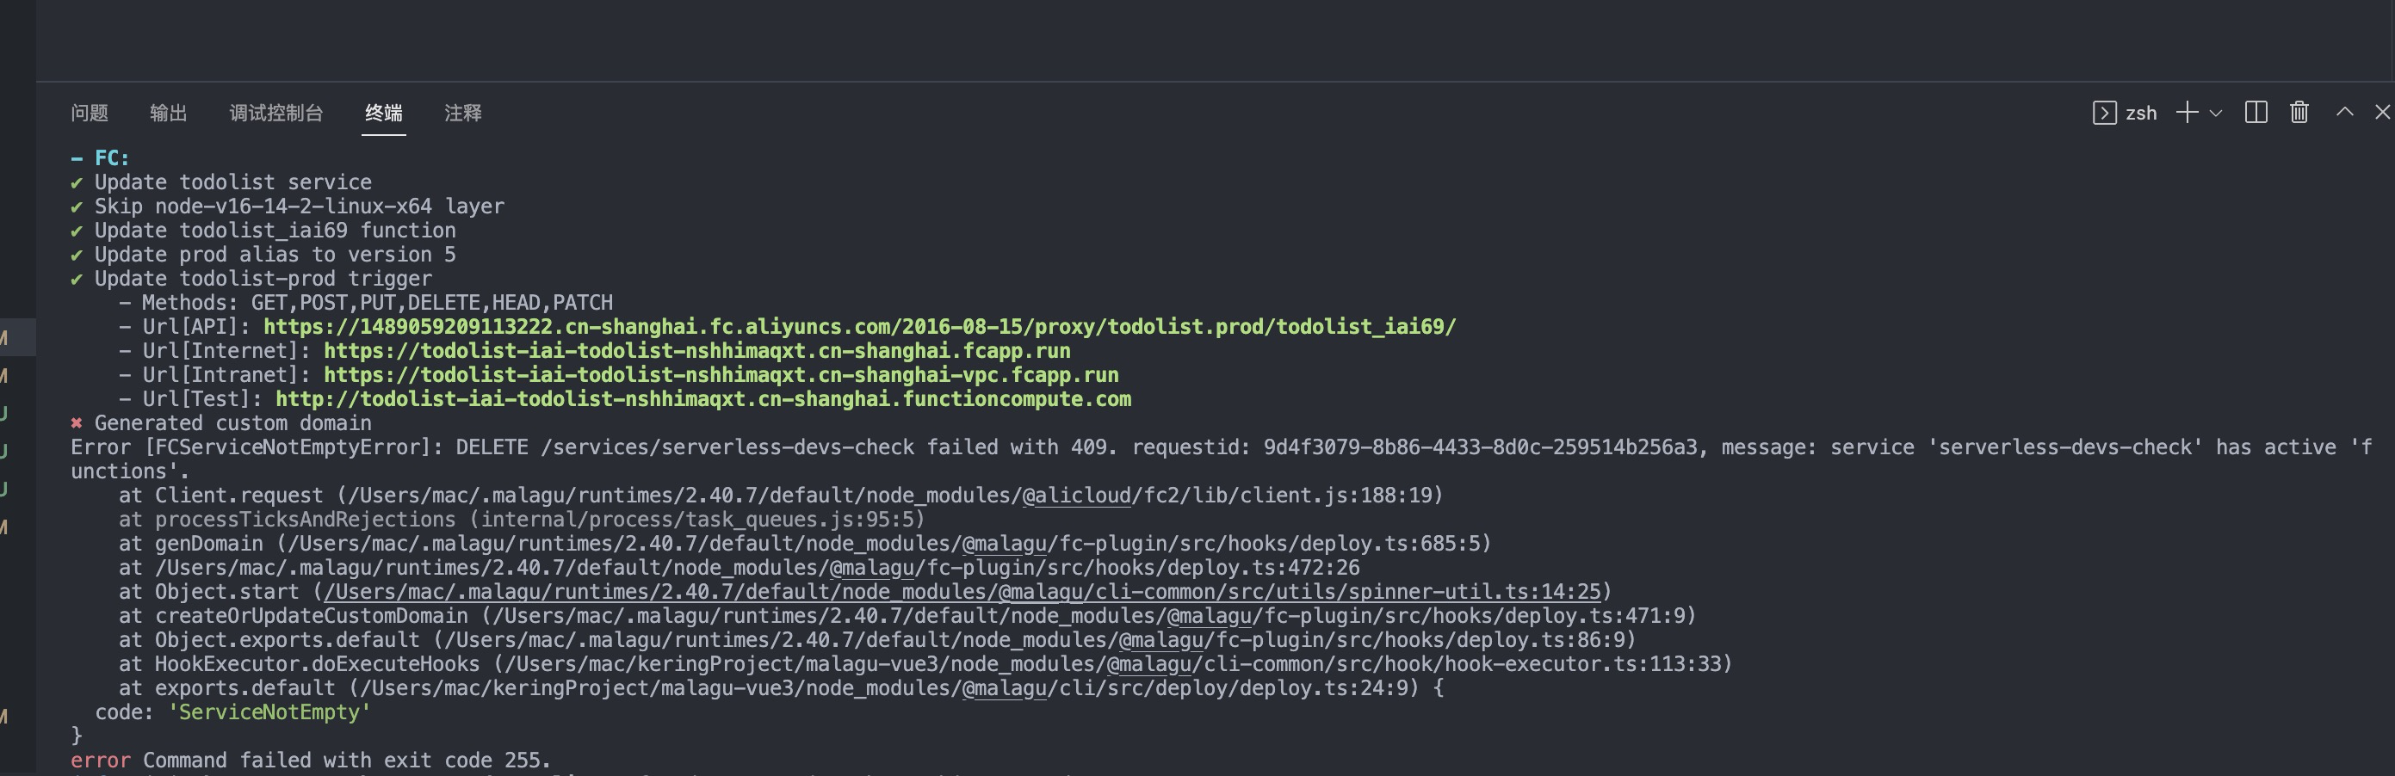Open the 输出 tab
The width and height of the screenshot is (2395, 776).
tap(168, 114)
